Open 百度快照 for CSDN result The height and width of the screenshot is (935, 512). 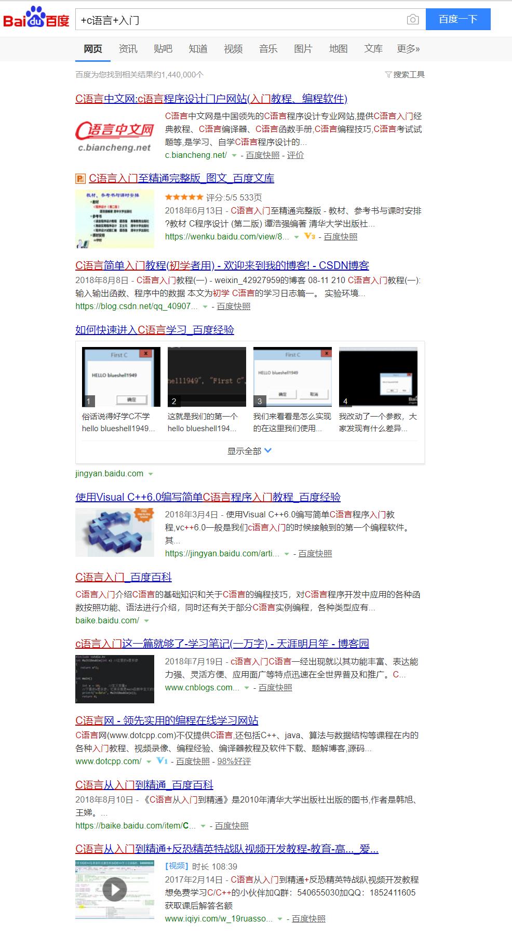234,306
